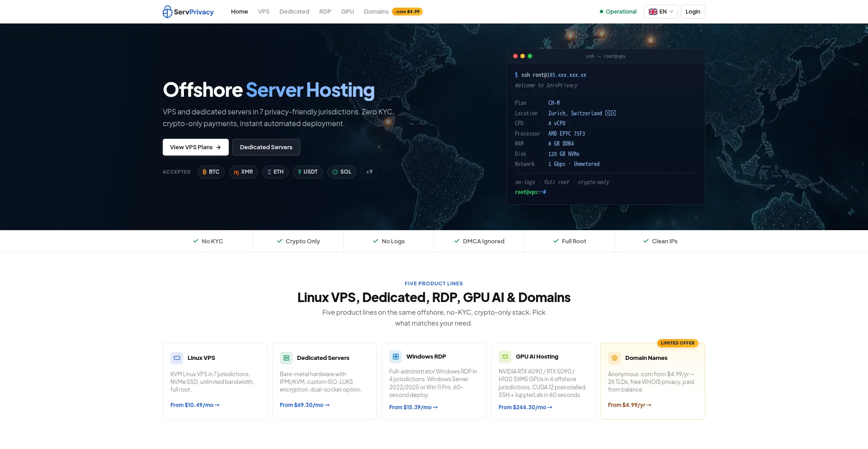This screenshot has height=449, width=868.
Task: Click the Domain Names card title
Action: pos(646,358)
